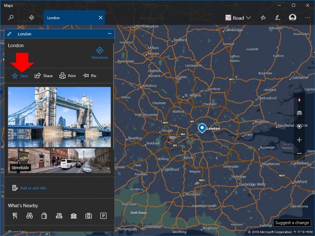Click the Suggest a change button
Screen dimensions: 315x236
click(292, 223)
